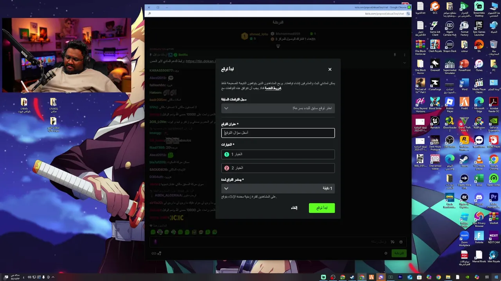The width and height of the screenshot is (501, 281).
Task: Open Discord desktop icon
Action: click(x=479, y=199)
